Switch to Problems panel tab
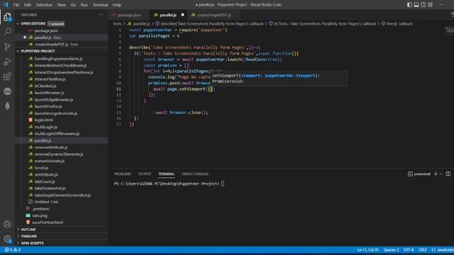Screen dimensions: 454x255 point(123,174)
